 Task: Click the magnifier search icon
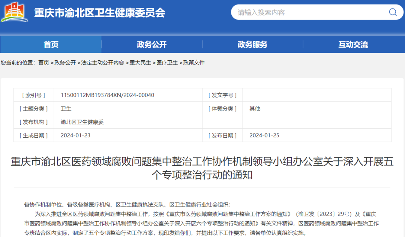tap(393, 12)
